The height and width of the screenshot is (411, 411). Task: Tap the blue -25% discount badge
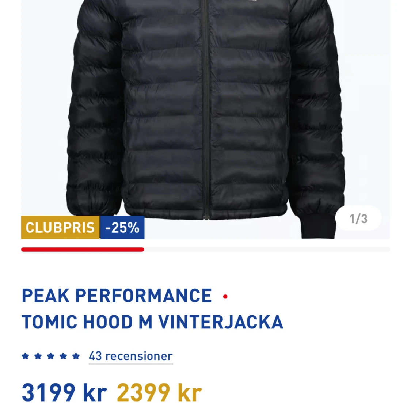click(122, 227)
